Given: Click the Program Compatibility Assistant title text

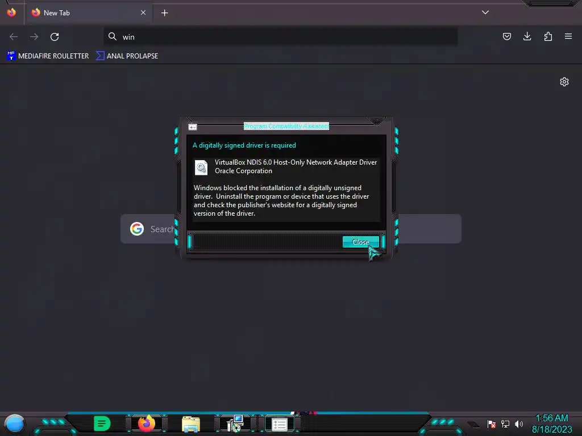Looking at the screenshot, I should [286, 126].
